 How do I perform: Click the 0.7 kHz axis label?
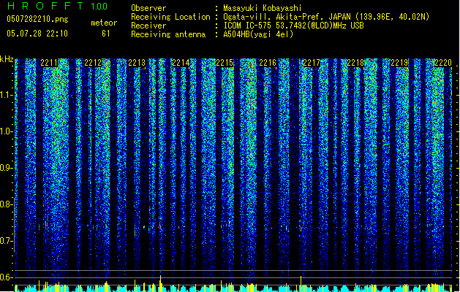pyautogui.click(x=7, y=241)
